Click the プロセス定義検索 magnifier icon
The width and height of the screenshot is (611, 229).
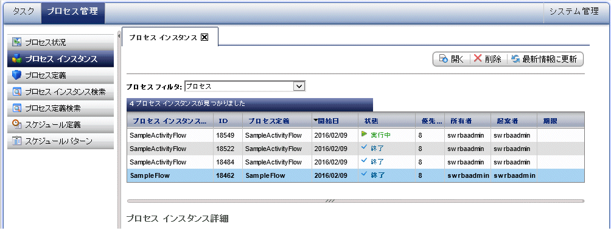[x=16, y=108]
